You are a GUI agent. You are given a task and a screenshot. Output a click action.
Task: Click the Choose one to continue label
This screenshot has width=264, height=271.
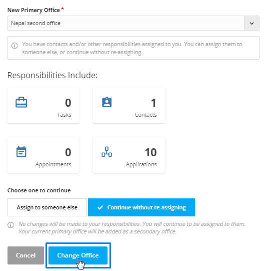(39, 190)
